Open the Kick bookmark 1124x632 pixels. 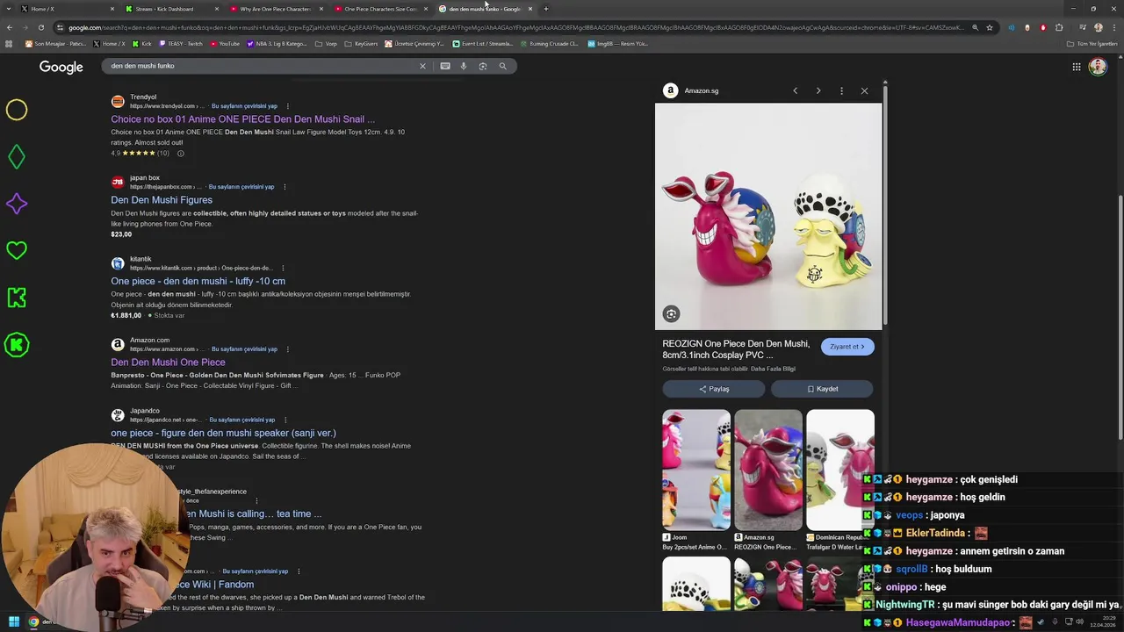pos(142,43)
